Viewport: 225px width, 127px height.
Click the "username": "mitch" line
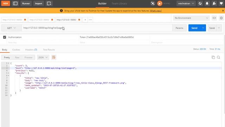[35, 88]
